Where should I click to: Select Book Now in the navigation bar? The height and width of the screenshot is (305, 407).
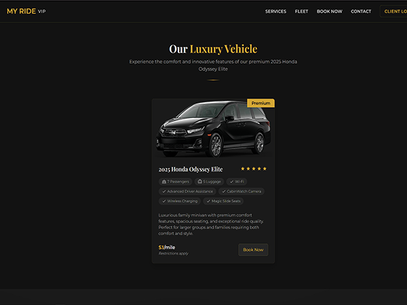tap(330, 12)
